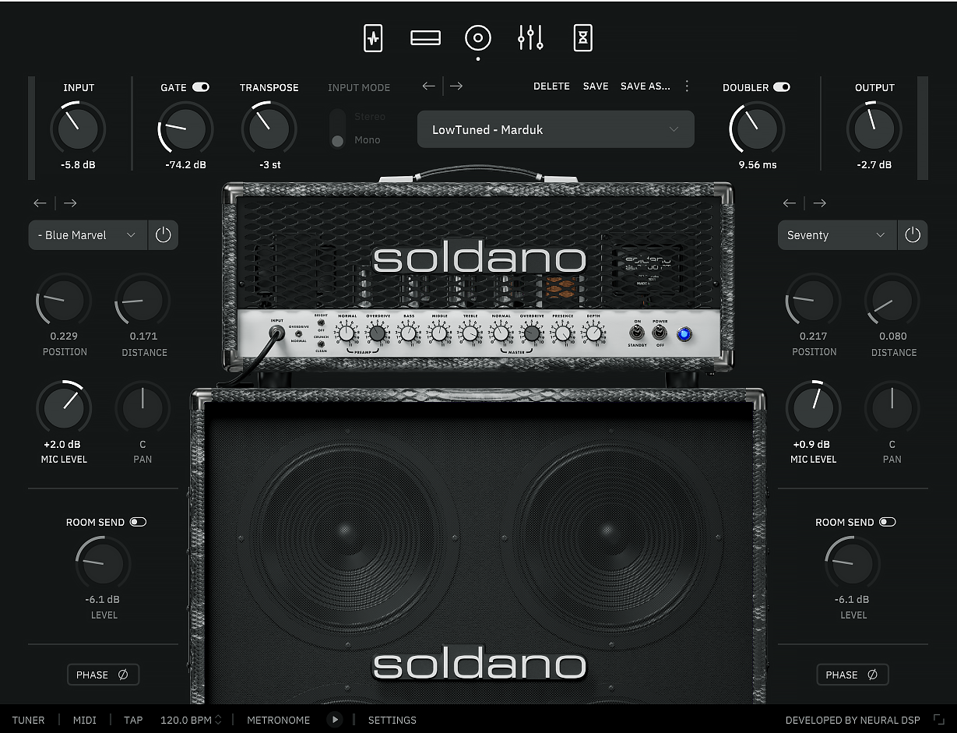Click the amp Presence knob
The width and height of the screenshot is (957, 733).
pyautogui.click(x=562, y=333)
